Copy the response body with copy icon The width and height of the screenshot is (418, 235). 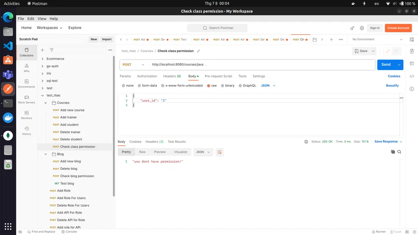393,152
